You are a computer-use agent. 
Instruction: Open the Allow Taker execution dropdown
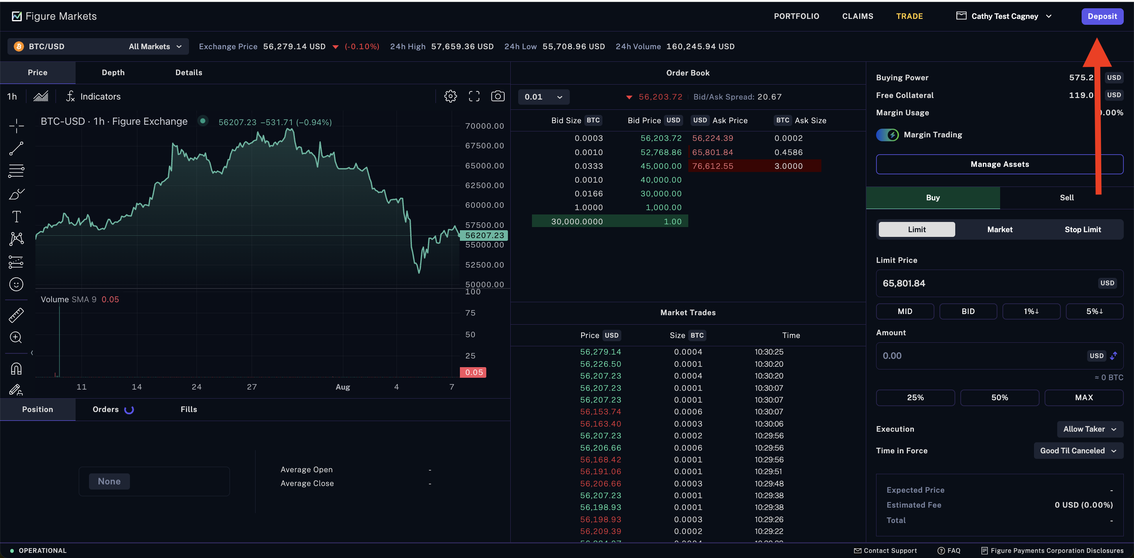(x=1090, y=429)
